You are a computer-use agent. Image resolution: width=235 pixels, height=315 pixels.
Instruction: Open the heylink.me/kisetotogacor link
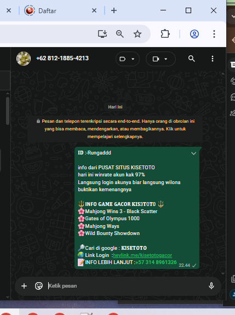click(142, 255)
